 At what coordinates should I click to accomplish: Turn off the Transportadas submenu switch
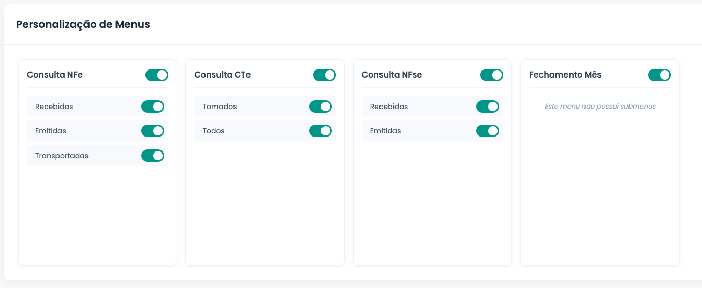pyautogui.click(x=153, y=156)
